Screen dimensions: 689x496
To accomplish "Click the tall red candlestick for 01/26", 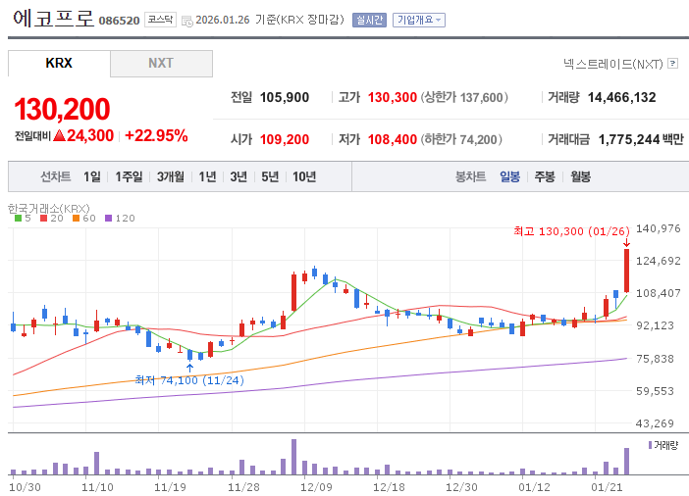I will click(626, 271).
